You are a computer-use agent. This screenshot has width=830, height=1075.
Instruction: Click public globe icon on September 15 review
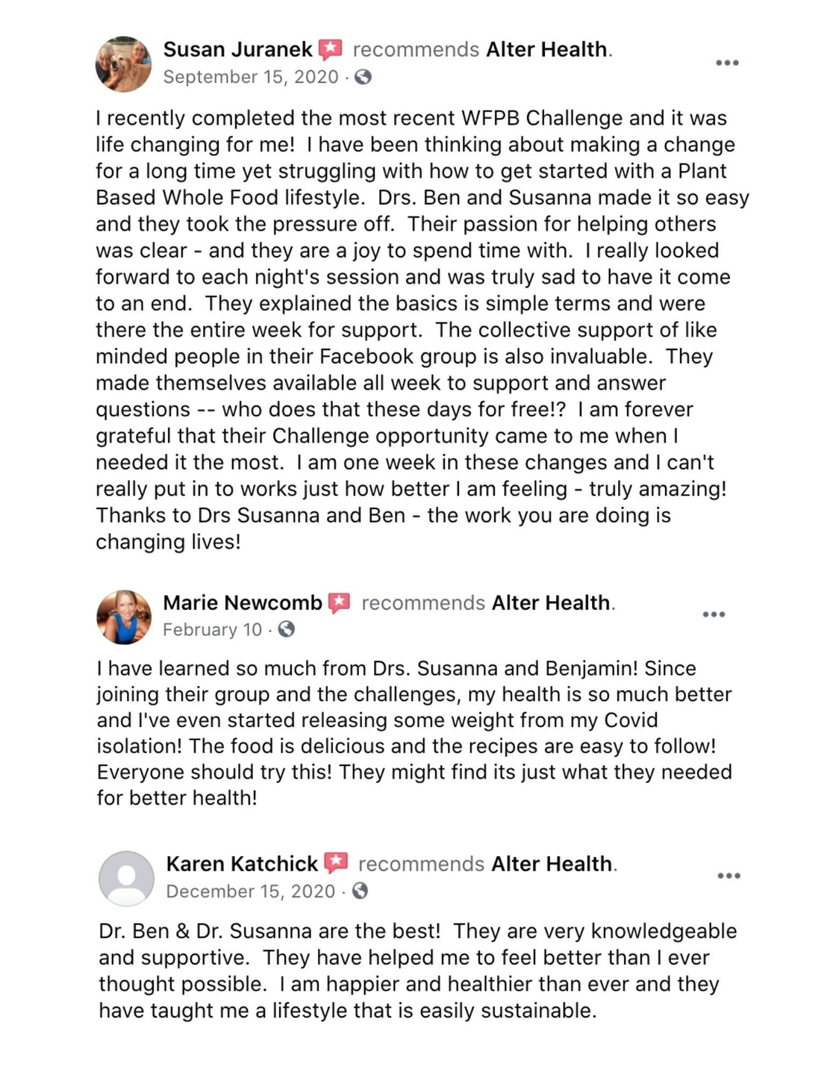[363, 77]
